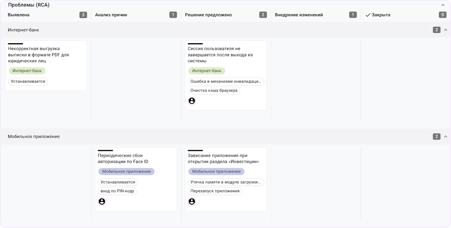The image size is (451, 228).
Task: Click count badge in Внедрение изменений header
Action: [x=353, y=15]
